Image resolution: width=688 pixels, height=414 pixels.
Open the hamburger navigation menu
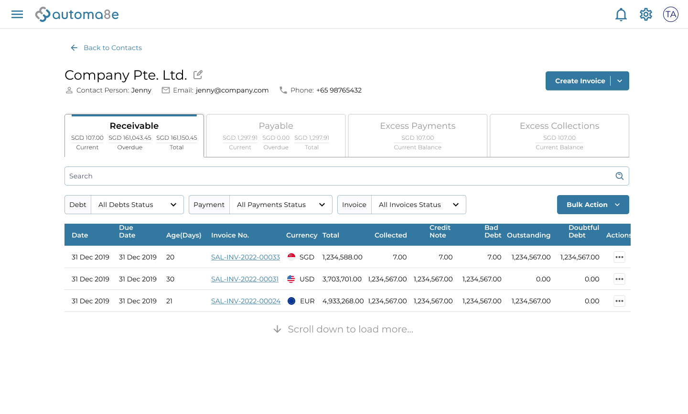[x=17, y=14]
